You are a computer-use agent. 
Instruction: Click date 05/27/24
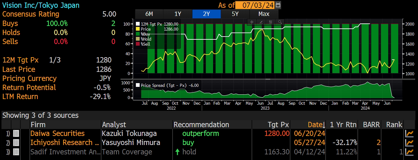pyautogui.click(x=310, y=142)
